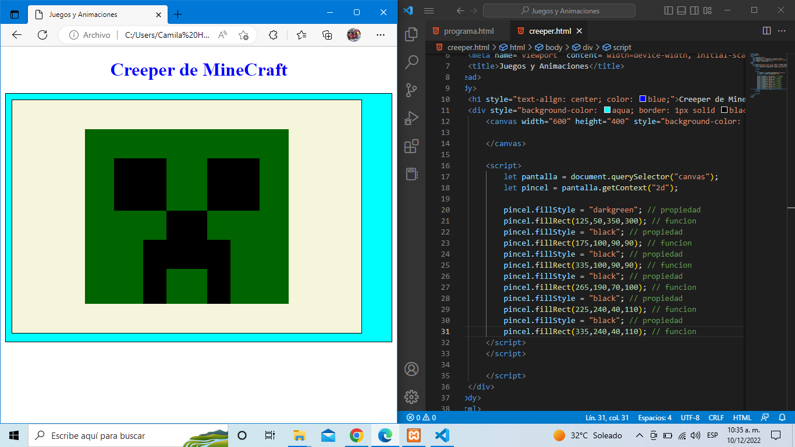This screenshot has height=447, width=795.
Task: Open the Accounts menu in activity bar
Action: point(411,369)
